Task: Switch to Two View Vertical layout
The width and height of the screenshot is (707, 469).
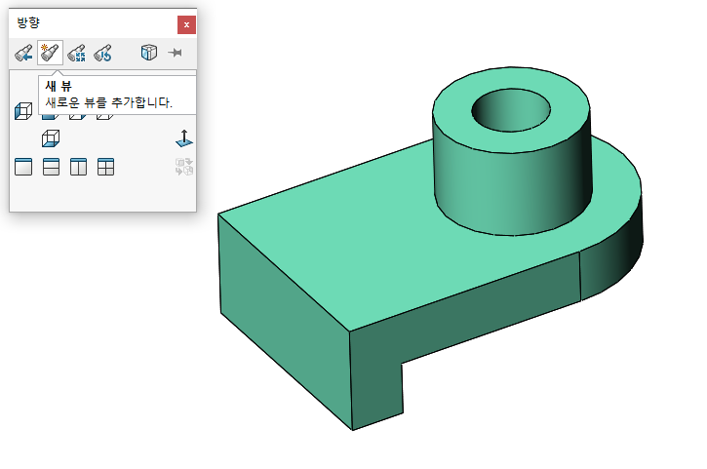Action: tap(78, 167)
